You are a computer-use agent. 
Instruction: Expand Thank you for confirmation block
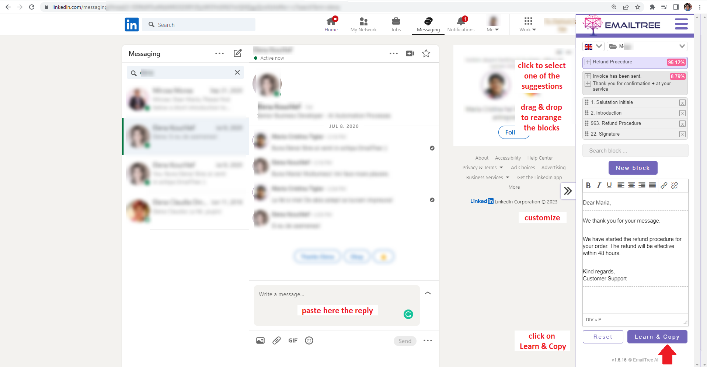(588, 84)
